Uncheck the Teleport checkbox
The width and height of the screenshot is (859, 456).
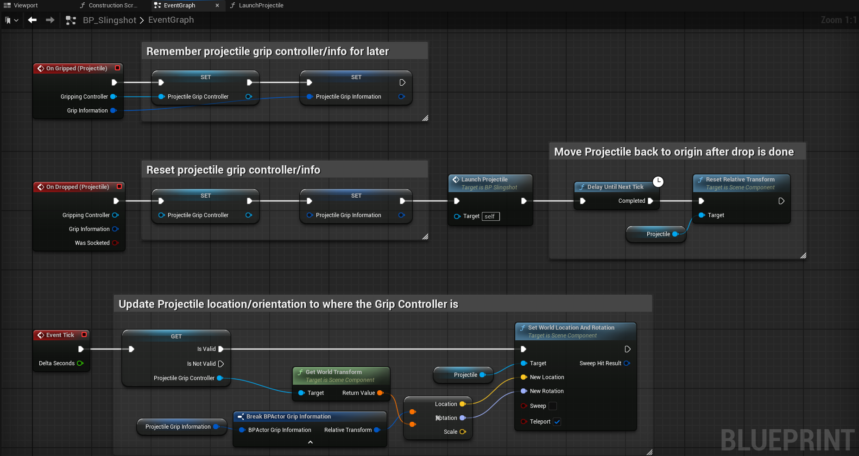pyautogui.click(x=557, y=422)
